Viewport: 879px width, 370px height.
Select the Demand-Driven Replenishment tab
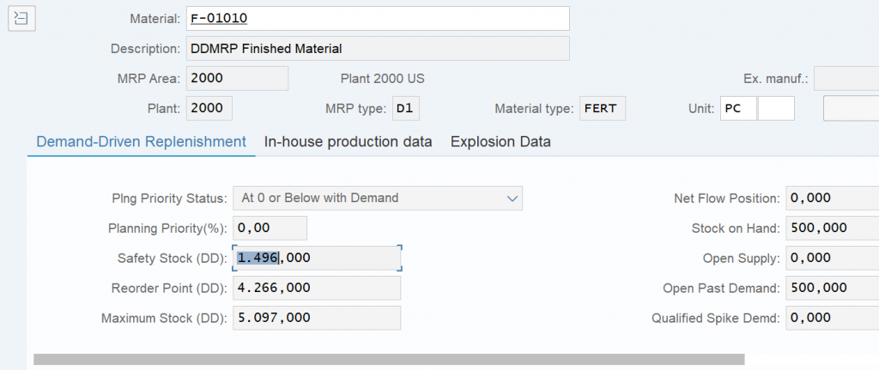pos(142,142)
